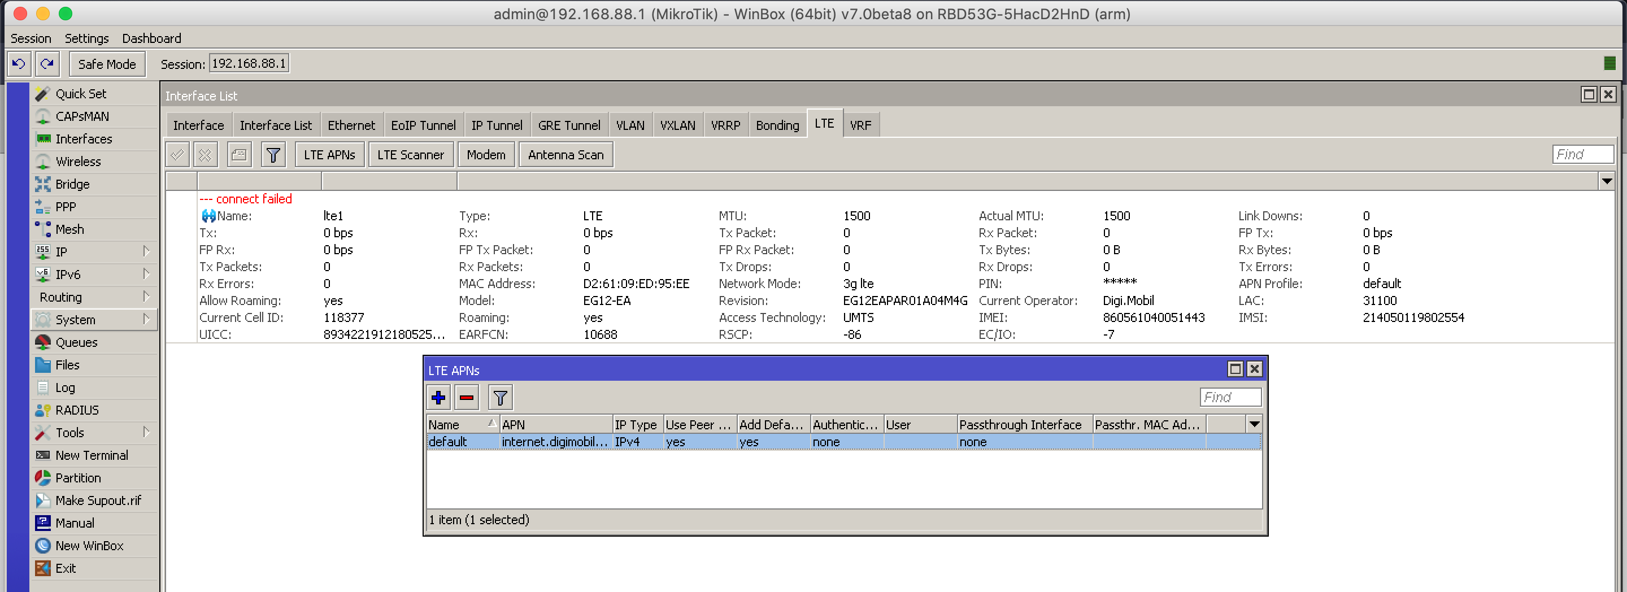This screenshot has height=592, width=1627.
Task: Sort by Name column in LTE APNs
Action: pyautogui.click(x=463, y=425)
